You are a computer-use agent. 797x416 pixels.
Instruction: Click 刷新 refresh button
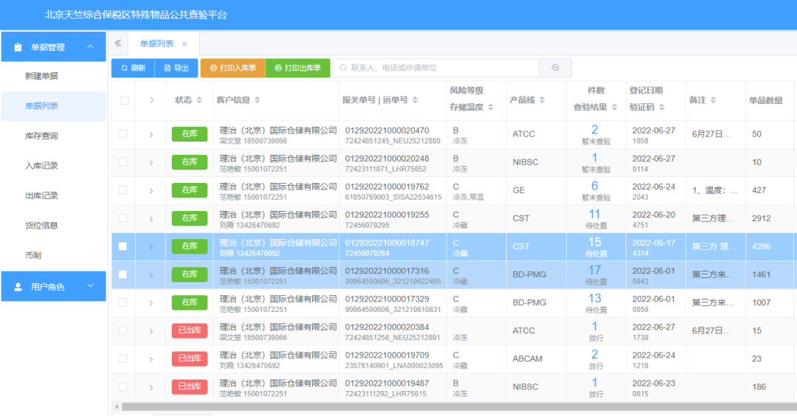pos(133,68)
